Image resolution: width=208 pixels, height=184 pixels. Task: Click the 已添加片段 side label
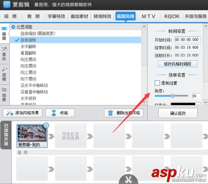coord(6,135)
